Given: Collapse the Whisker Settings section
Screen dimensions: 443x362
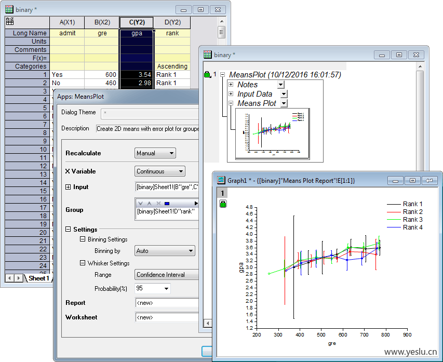Looking at the screenshot, I should pos(83,263).
